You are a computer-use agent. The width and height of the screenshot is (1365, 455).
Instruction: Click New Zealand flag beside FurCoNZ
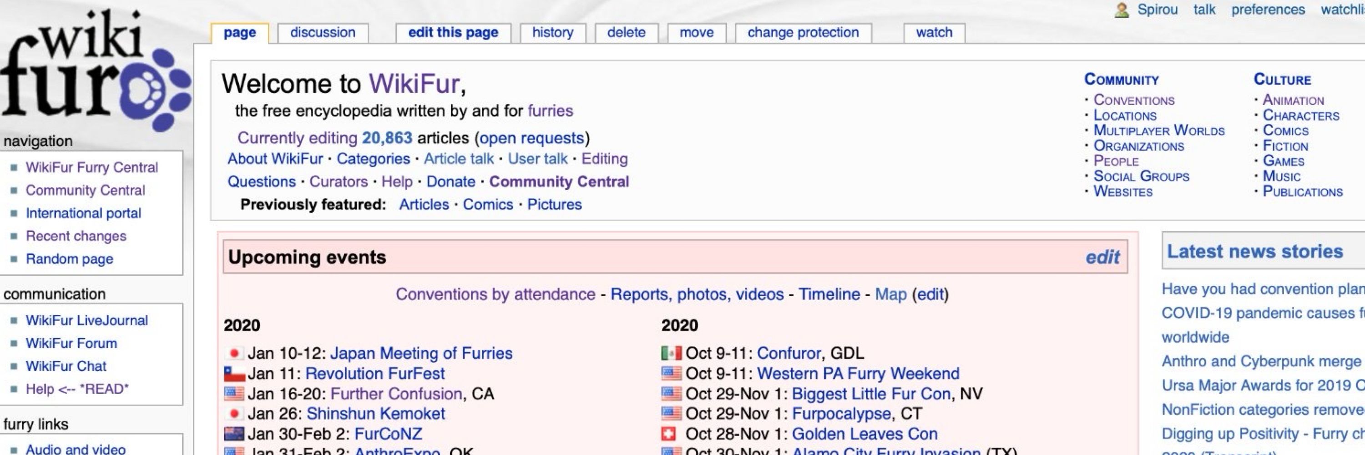pyautogui.click(x=234, y=435)
